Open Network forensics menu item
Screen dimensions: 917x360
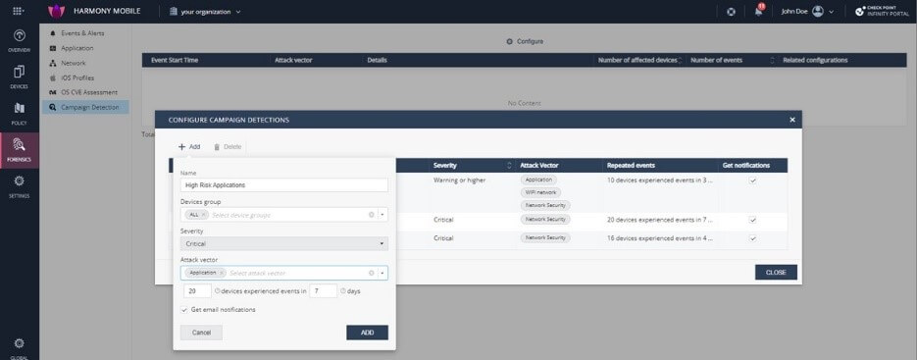coord(74,63)
